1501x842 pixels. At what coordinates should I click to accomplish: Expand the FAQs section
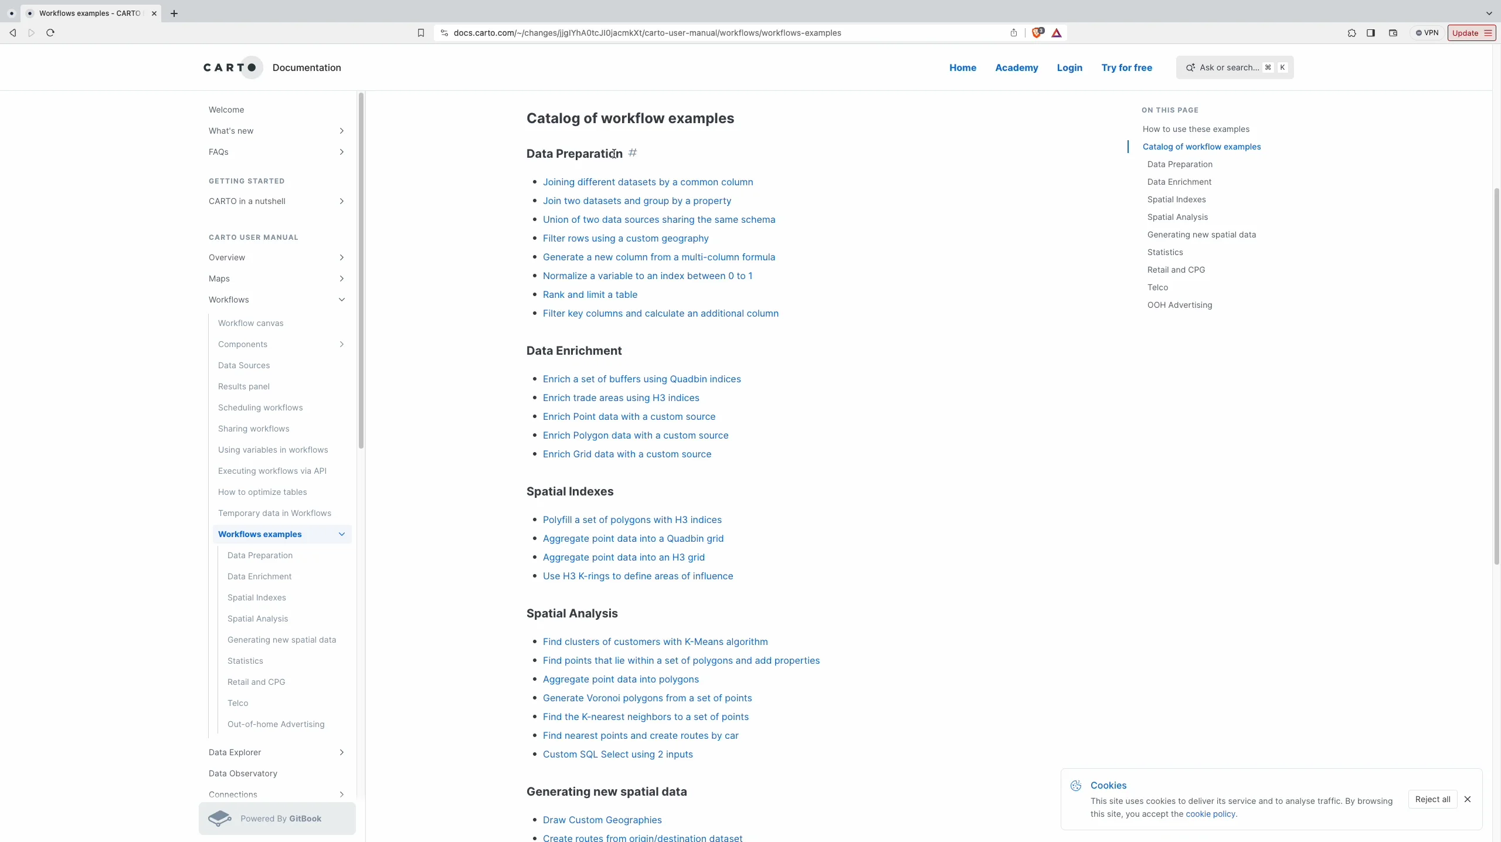point(341,151)
